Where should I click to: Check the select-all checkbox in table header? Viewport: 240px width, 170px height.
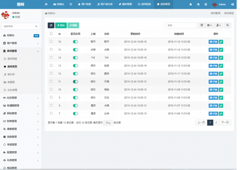pos(51,34)
